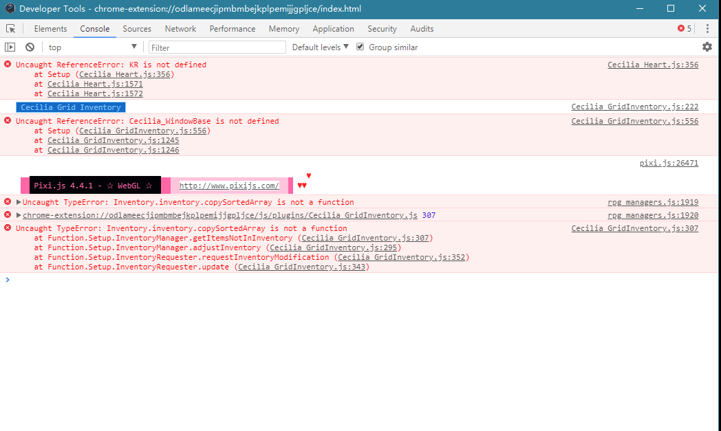Select the Application tab
Viewport: 721px width, 431px height.
tap(334, 28)
